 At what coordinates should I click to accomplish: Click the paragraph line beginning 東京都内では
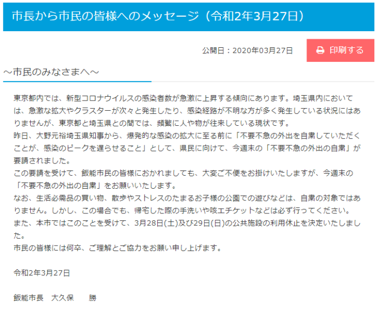coord(183,98)
